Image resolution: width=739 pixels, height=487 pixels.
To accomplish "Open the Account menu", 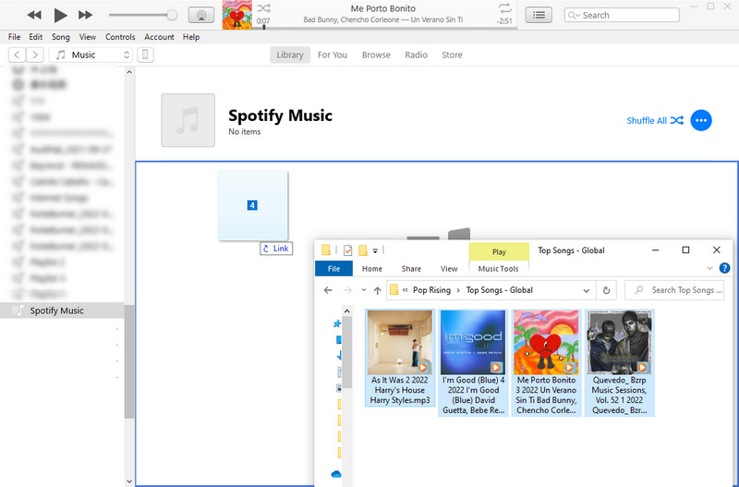I will click(x=159, y=37).
